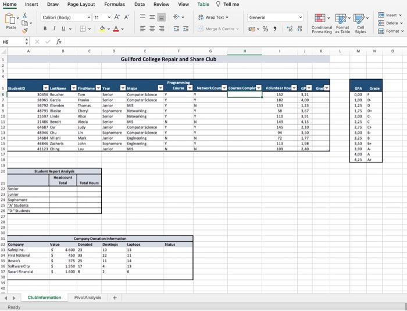The image size is (407, 311).
Task: Open Cell Styles gallery
Action: coord(360,24)
